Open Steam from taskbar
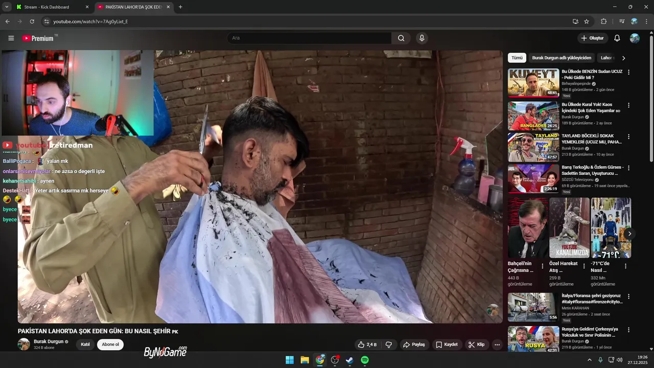The width and height of the screenshot is (654, 368). [349, 360]
